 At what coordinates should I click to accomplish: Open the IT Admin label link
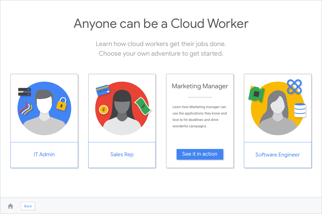tap(44, 154)
